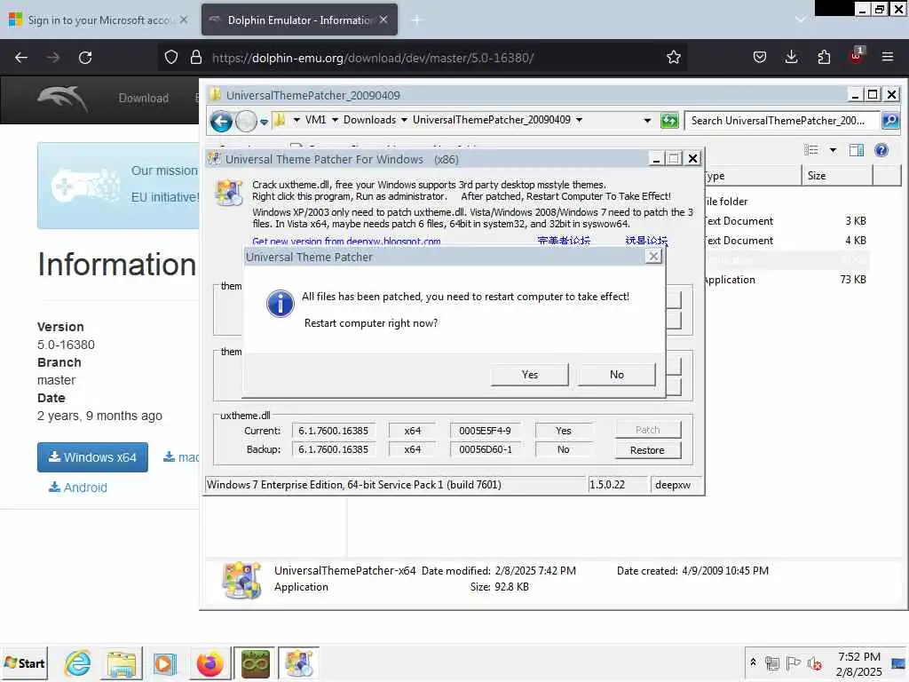Screen dimensions: 909x682
Task: Expand the VM1 breadcrumb arrow
Action: tap(335, 120)
